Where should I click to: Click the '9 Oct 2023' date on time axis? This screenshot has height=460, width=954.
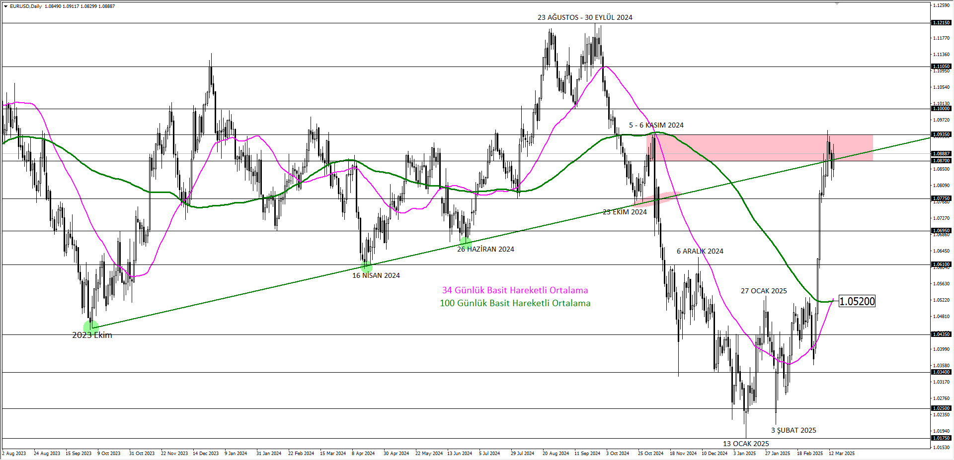pyautogui.click(x=109, y=454)
